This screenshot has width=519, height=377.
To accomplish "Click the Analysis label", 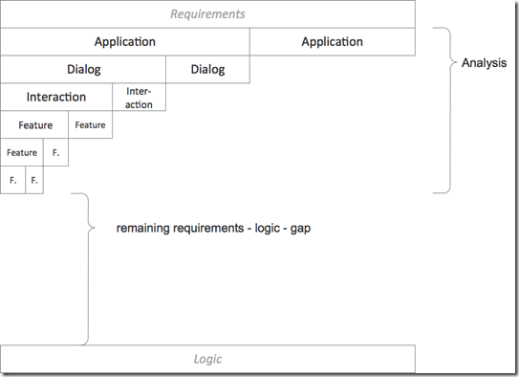I will pyautogui.click(x=484, y=62).
